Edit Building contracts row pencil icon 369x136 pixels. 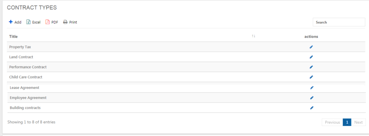coord(312,108)
